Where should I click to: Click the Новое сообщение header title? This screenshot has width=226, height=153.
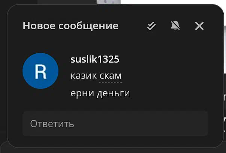(70, 26)
